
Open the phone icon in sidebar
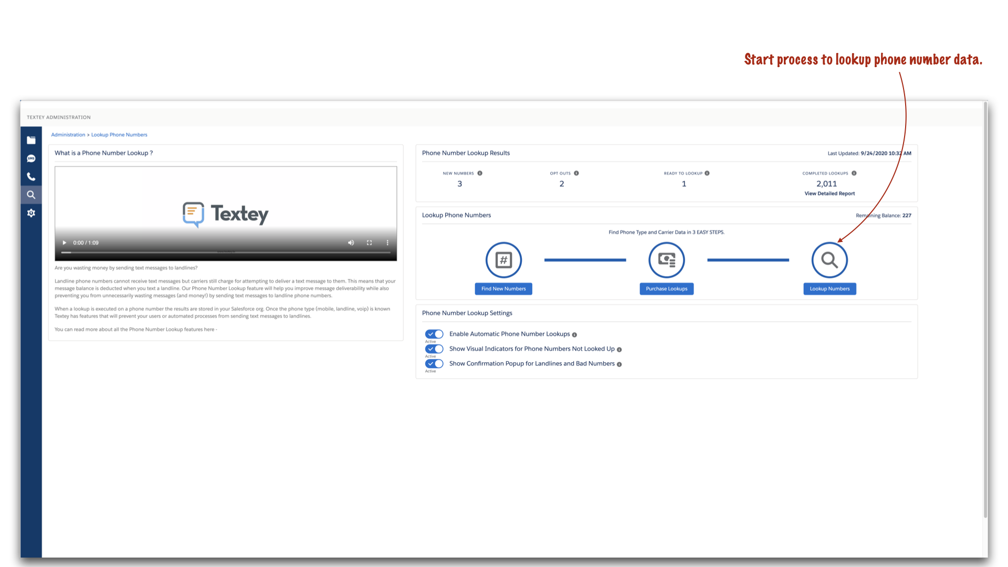(x=31, y=176)
